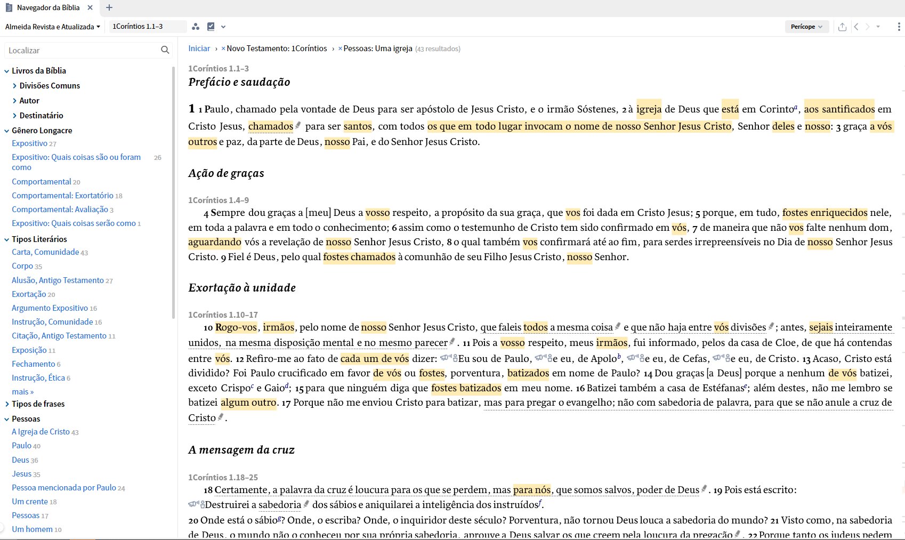905x540 pixels.
Task: Click the sidebar vertical scrollbar
Action: (x=174, y=192)
